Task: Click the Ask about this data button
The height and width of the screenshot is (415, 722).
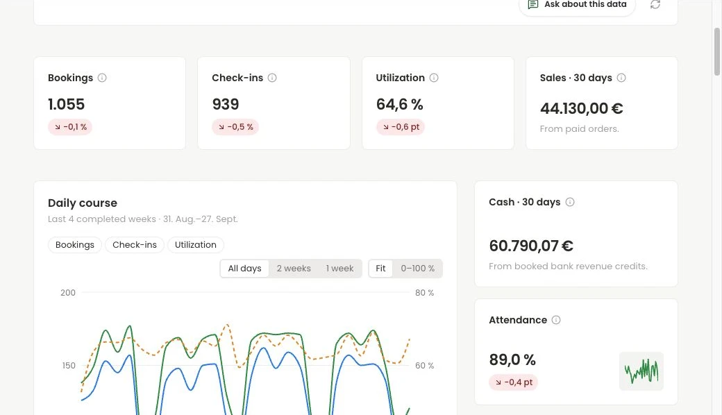Action: point(578,6)
